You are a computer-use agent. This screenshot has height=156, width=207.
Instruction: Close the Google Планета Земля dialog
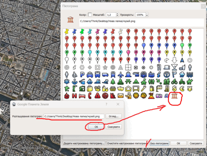118,104
